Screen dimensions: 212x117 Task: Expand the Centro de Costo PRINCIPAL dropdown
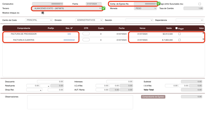tap(39, 20)
